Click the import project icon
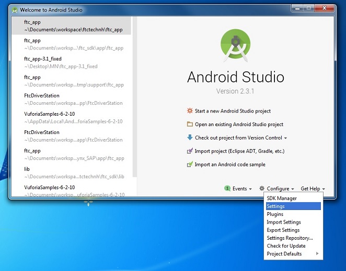 point(190,151)
